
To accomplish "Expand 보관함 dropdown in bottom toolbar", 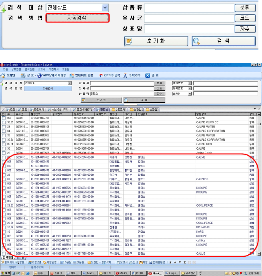I will [100, 262].
